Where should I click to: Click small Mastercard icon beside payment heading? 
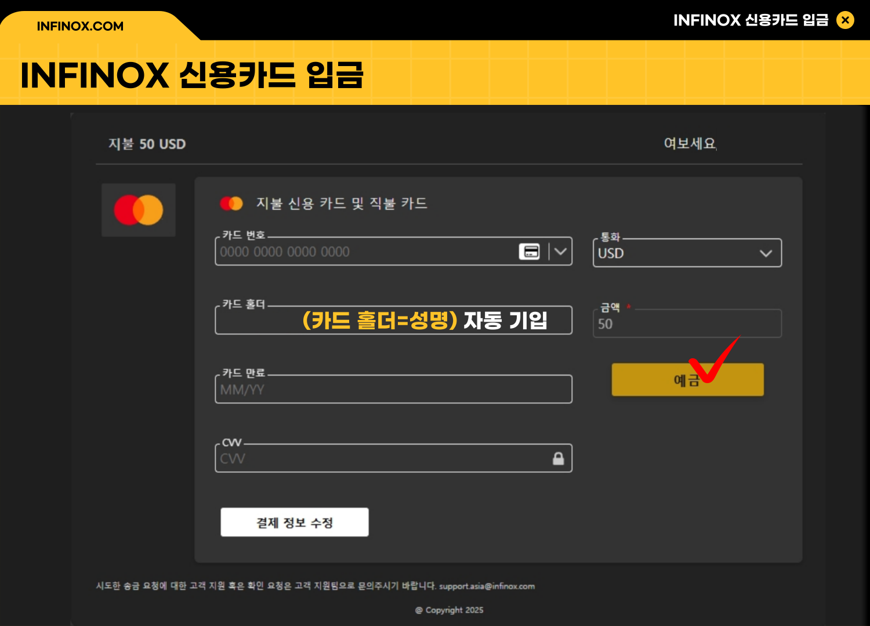tap(231, 203)
